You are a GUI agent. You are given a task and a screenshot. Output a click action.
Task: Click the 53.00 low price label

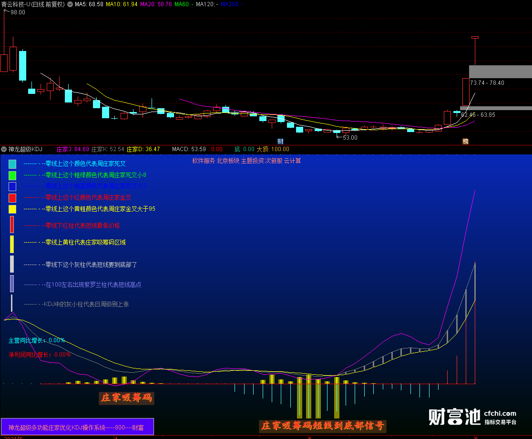pyautogui.click(x=350, y=137)
